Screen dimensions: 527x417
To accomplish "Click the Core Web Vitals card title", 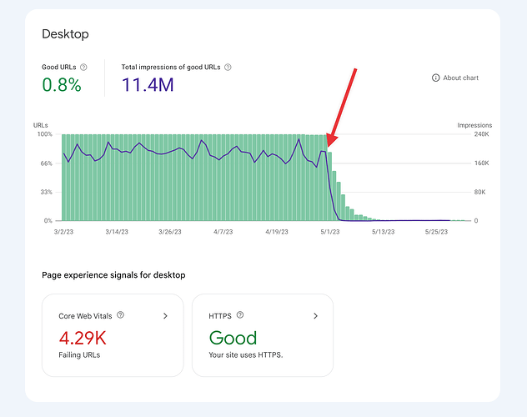I will (x=85, y=316).
